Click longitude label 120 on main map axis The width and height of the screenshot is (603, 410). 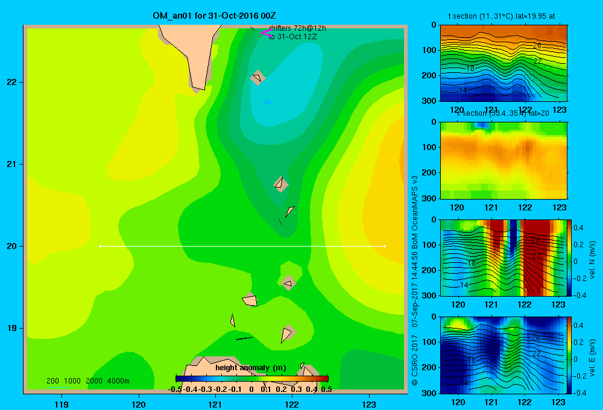(x=139, y=404)
